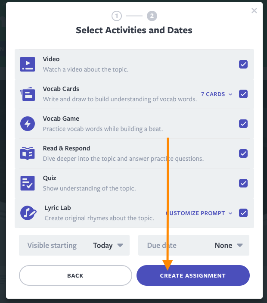
Task: Click the Read & Respond book icon
Action: tap(28, 153)
